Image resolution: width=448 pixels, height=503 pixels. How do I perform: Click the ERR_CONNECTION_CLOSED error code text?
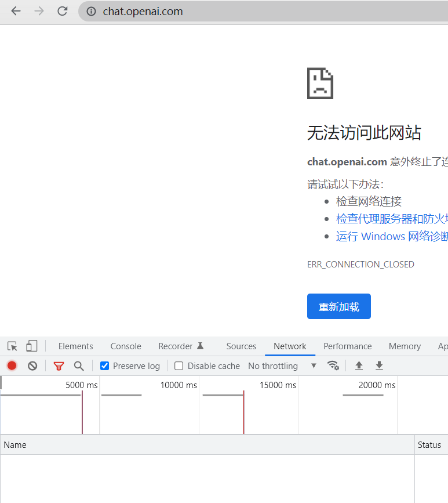360,265
